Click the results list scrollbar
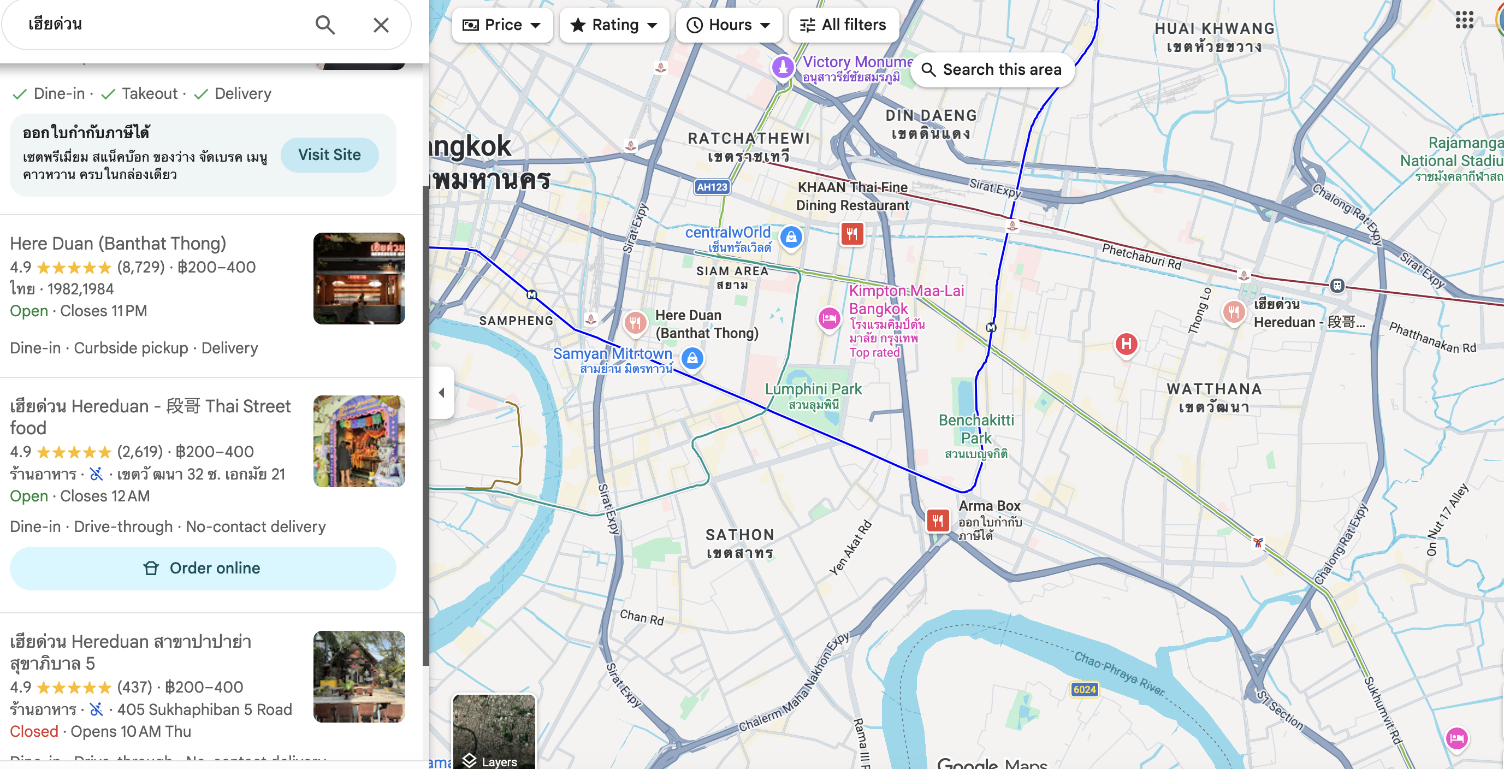1504x769 pixels. 425,425
